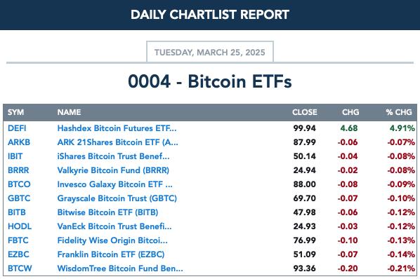Click the % CHG column header
The height and width of the screenshot is (279, 420).
point(399,112)
